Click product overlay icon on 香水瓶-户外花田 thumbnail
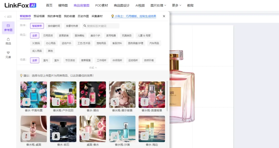The width and height of the screenshot is (279, 148). pos(56,102)
